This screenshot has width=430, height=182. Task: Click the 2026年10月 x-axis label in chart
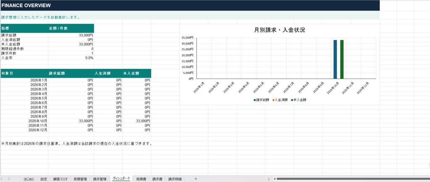[333, 88]
